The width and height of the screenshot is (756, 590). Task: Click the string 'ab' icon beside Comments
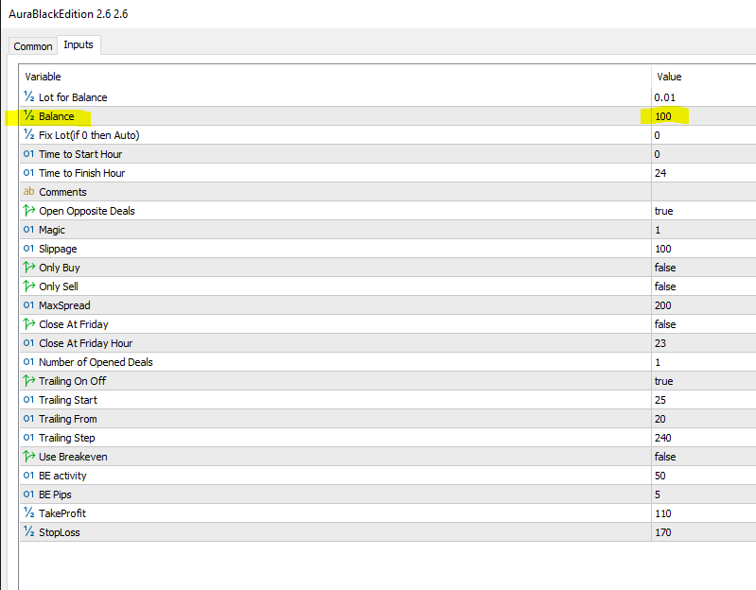click(x=28, y=192)
